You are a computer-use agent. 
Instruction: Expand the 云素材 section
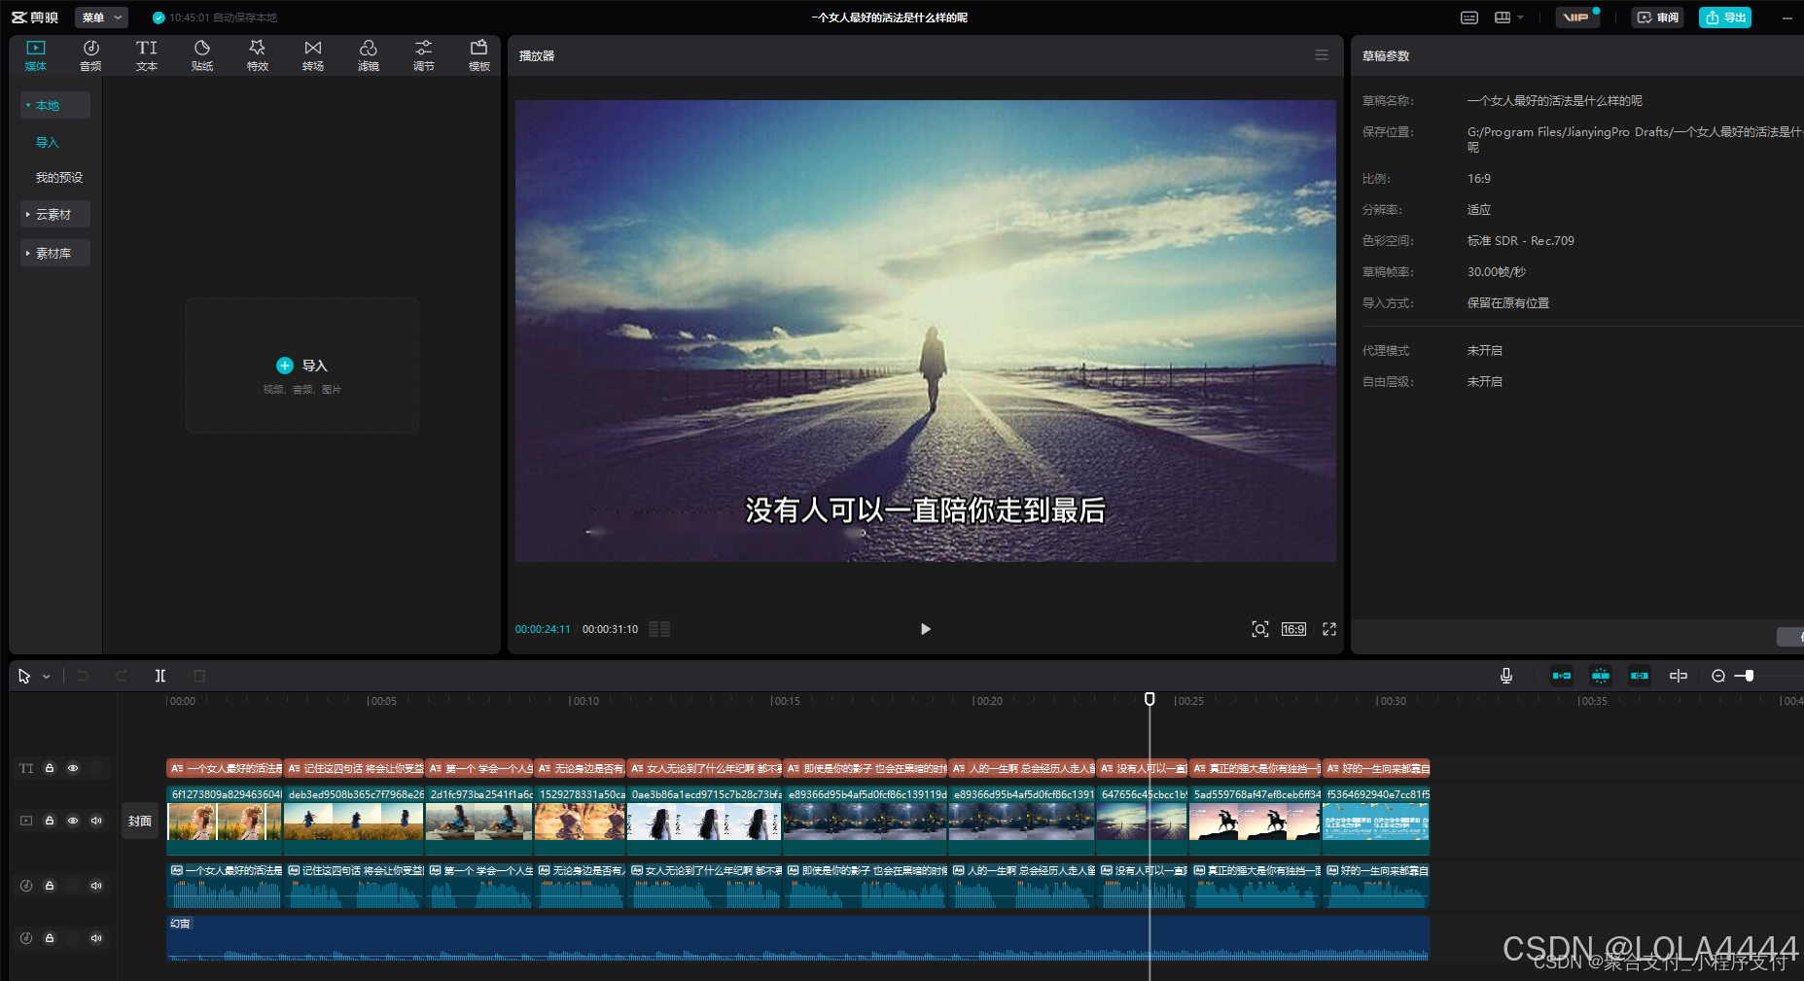(55, 214)
